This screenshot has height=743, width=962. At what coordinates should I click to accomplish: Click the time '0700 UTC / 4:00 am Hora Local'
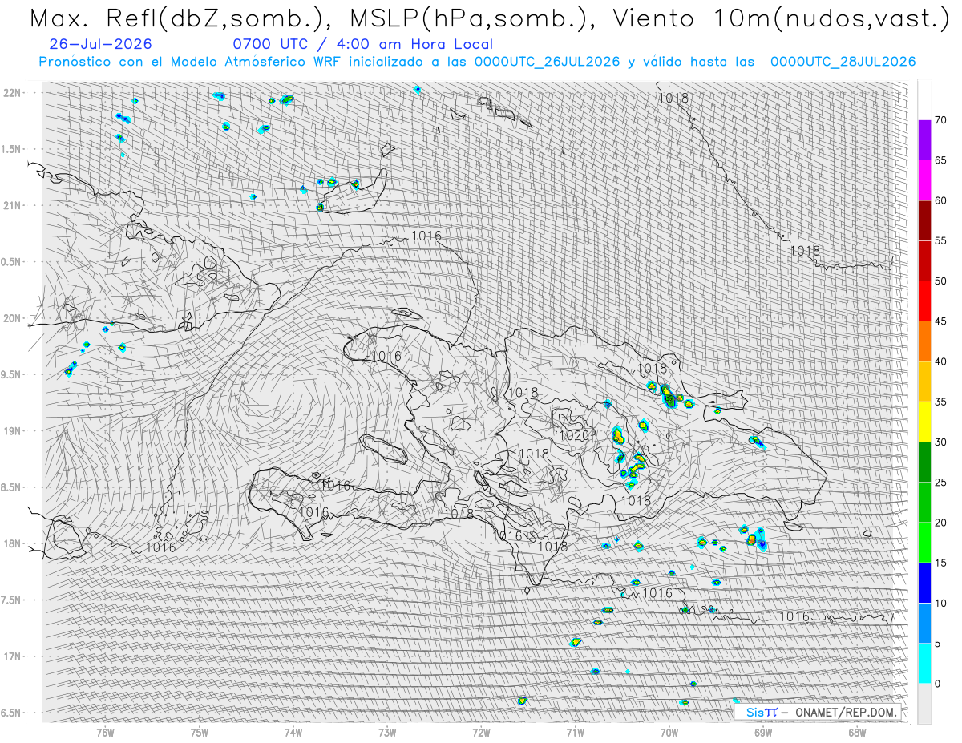tap(363, 45)
